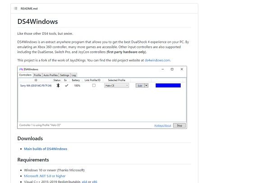Minimize the DS4Windows window
275x183 pixels.
163,69
